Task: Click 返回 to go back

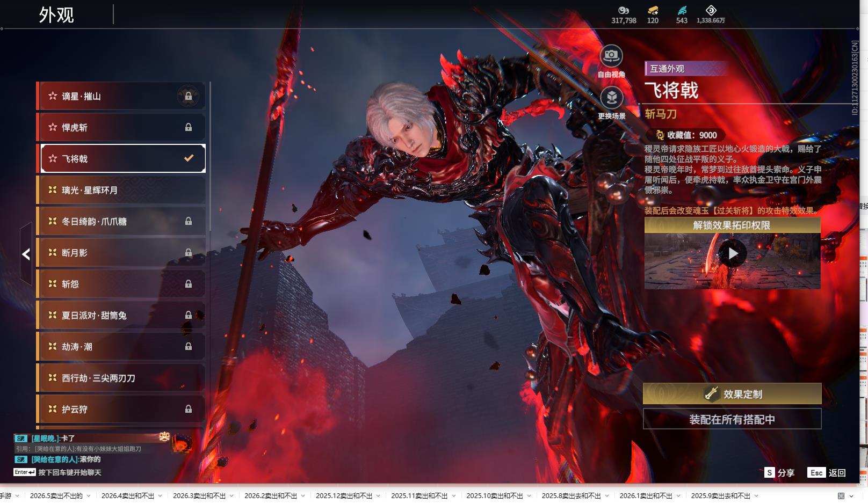Action: (x=837, y=473)
